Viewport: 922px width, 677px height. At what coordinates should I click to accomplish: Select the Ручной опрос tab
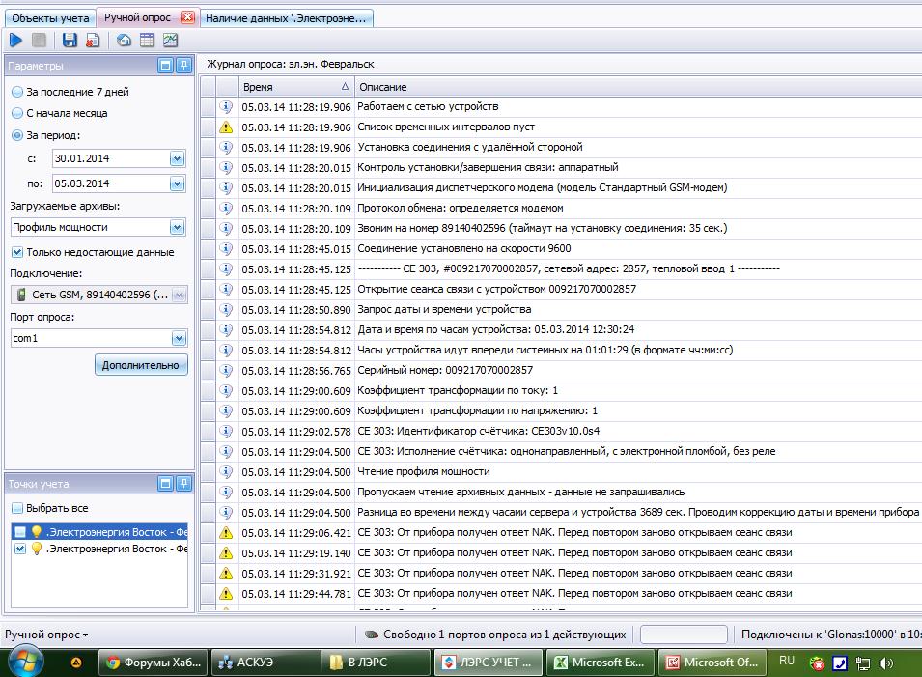point(138,17)
